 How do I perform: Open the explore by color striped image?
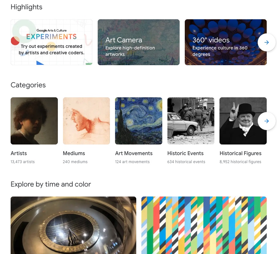click(x=204, y=225)
